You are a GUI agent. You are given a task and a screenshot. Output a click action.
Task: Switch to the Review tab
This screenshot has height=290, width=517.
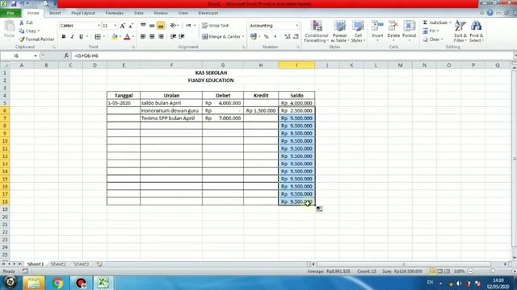point(161,13)
